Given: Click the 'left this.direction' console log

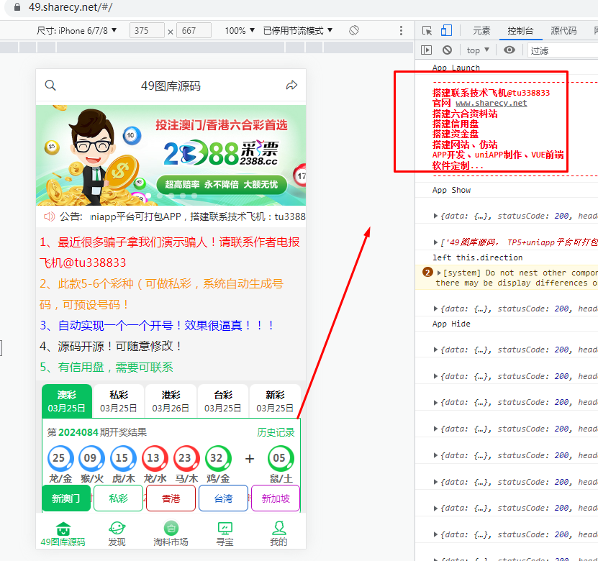Looking at the screenshot, I should point(478,257).
